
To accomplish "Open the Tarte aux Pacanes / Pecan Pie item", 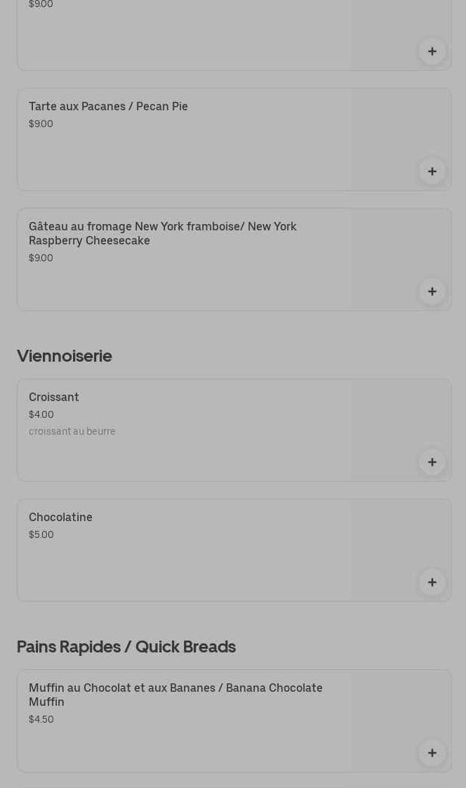I will click(108, 107).
